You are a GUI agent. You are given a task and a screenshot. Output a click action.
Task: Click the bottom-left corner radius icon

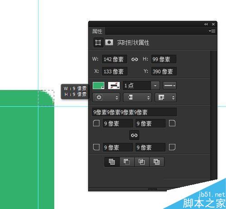96,147
